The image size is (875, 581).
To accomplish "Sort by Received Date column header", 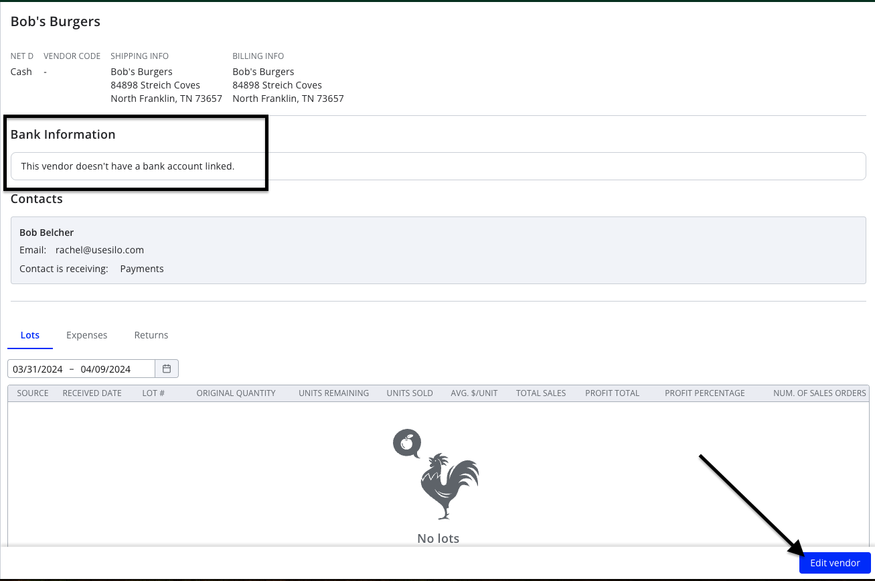I will tap(92, 393).
